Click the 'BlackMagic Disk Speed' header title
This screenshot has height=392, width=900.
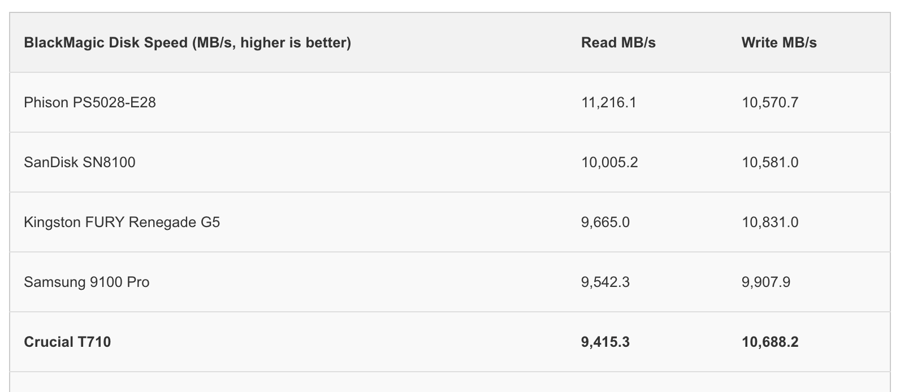(105, 43)
